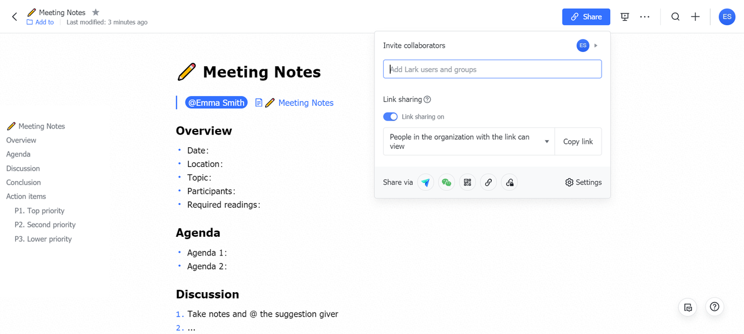Jump to Discussion in outline
The width and height of the screenshot is (744, 334).
[x=23, y=169]
